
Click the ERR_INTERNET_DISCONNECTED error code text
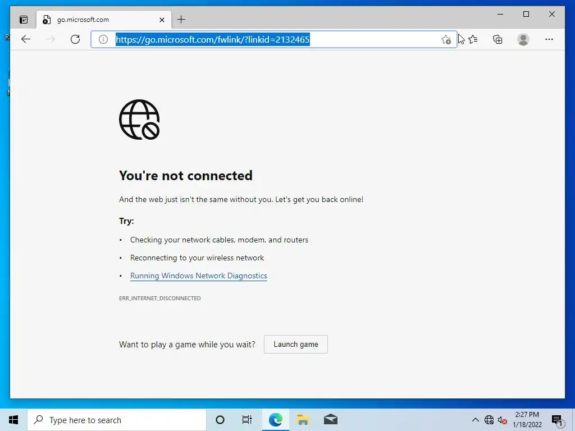[x=160, y=299]
